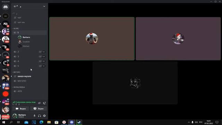This screenshot has width=222, height=125.
Task: Open Microsoft Store from taskbar
Action: (x=56, y=122)
